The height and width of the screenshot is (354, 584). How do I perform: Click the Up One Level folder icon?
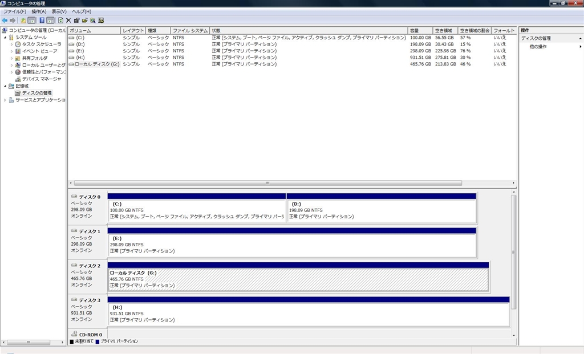pos(23,21)
